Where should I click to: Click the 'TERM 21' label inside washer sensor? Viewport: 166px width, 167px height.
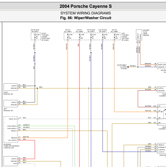[138, 36]
